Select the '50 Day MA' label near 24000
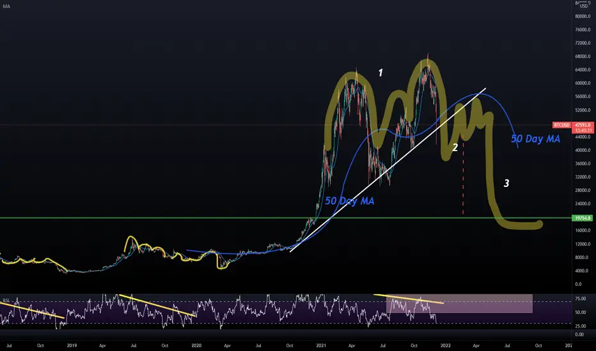 point(350,201)
